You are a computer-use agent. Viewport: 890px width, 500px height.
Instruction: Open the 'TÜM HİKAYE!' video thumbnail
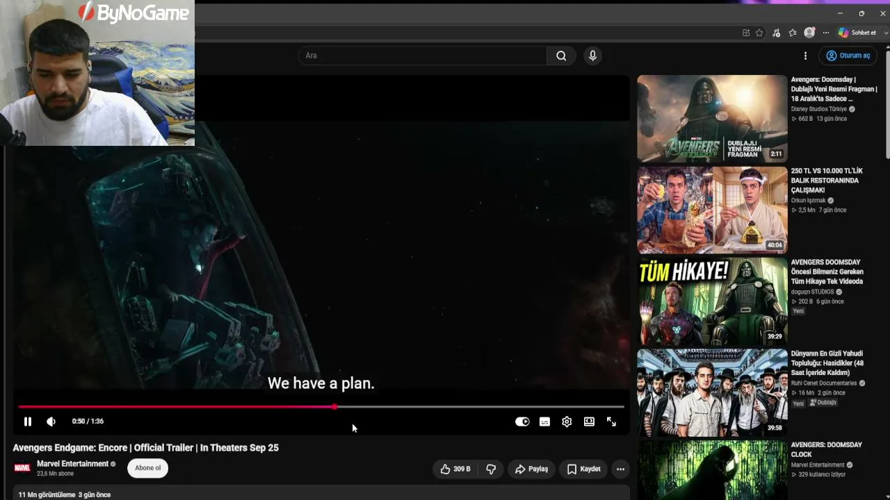pyautogui.click(x=712, y=301)
